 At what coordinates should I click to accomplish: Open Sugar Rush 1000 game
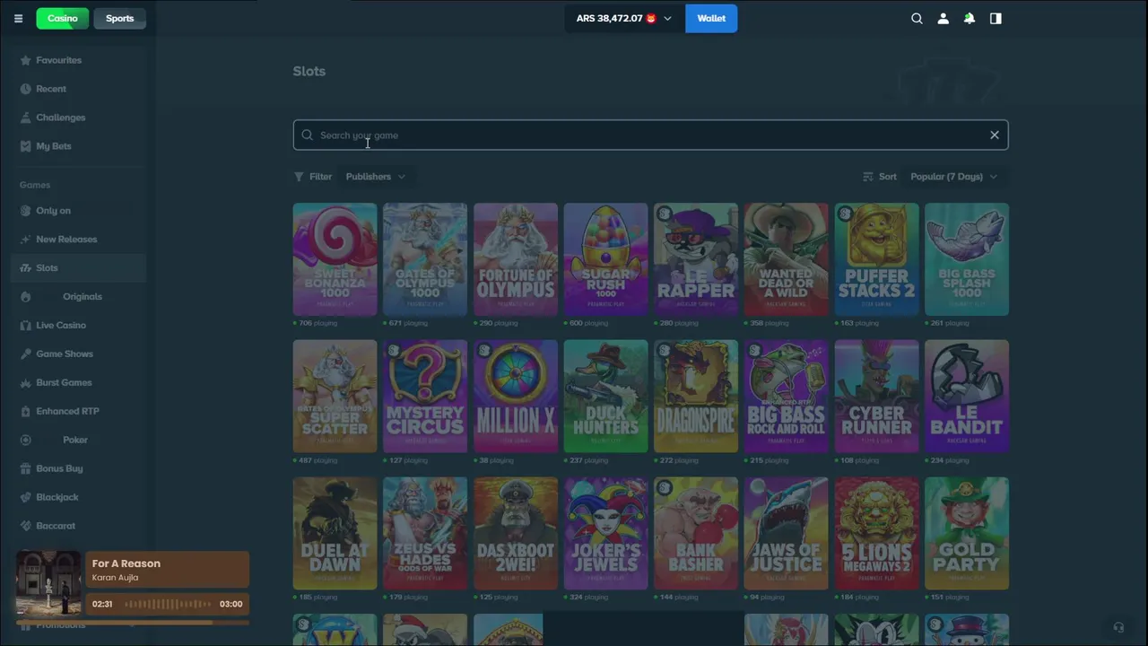click(x=605, y=259)
